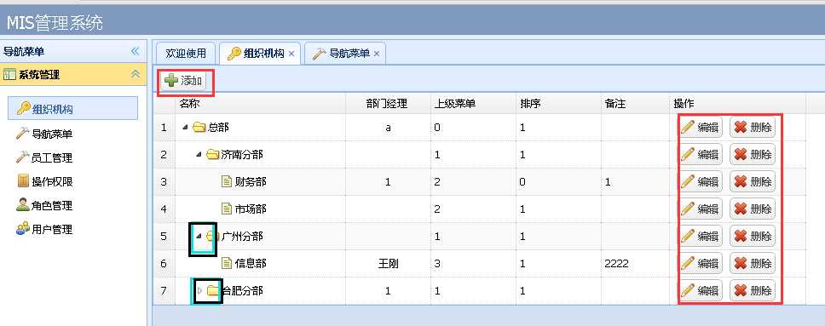This screenshot has height=326, width=825.
Task: Edit the 市场部 row
Action: [701, 209]
